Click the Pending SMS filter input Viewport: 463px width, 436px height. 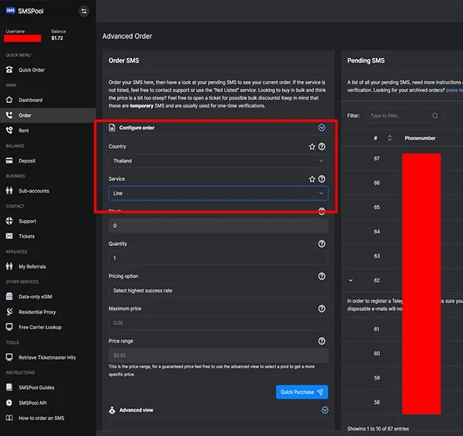click(404, 115)
